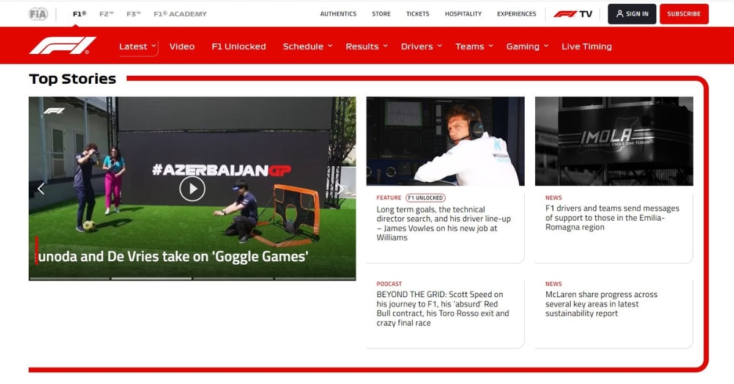This screenshot has height=384, width=734.
Task: Expand the Schedule dropdown menu
Action: point(307,46)
